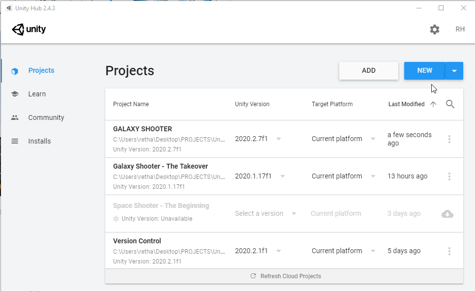Refresh Cloud Projects
Image resolution: width=475 pixels, height=292 pixels.
[285, 276]
